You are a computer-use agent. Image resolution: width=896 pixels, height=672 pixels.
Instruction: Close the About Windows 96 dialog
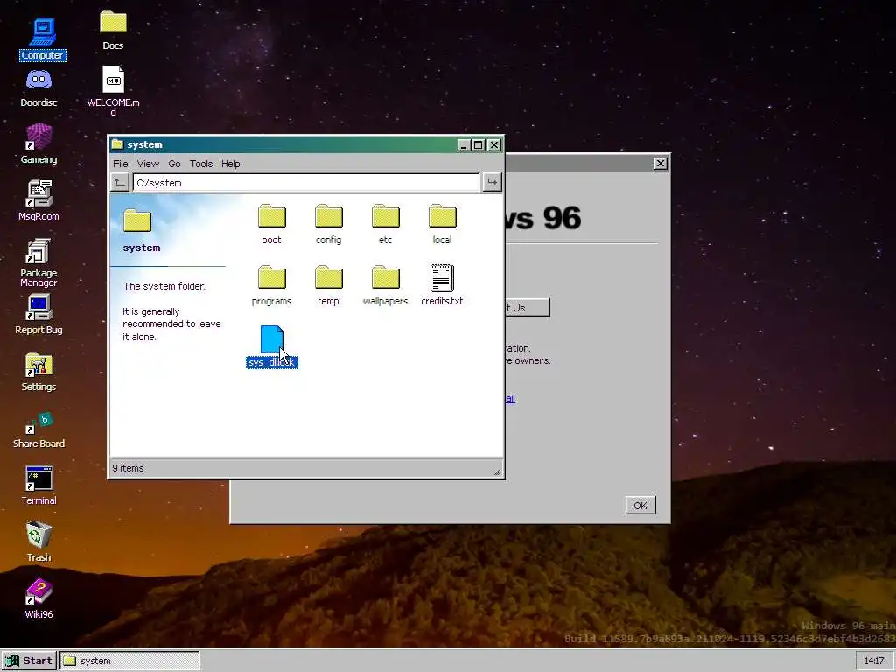click(x=660, y=164)
